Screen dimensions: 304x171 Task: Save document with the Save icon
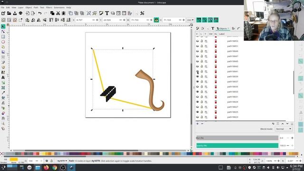pos(15,13)
